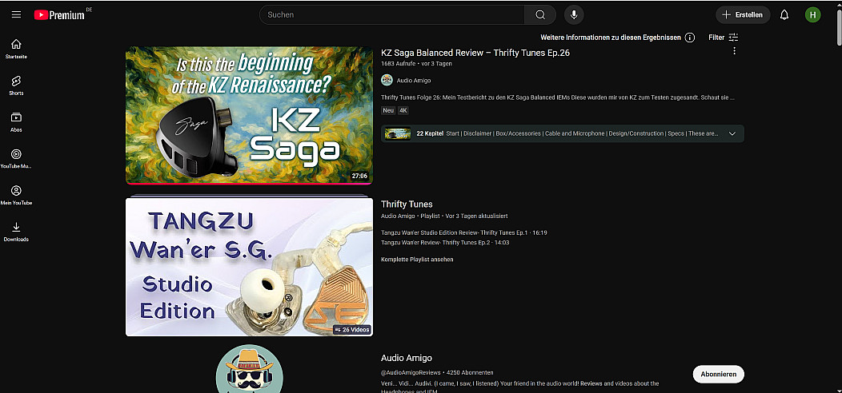Open Komplette Playlist ansehen link
The width and height of the screenshot is (842, 393).
[x=417, y=260]
